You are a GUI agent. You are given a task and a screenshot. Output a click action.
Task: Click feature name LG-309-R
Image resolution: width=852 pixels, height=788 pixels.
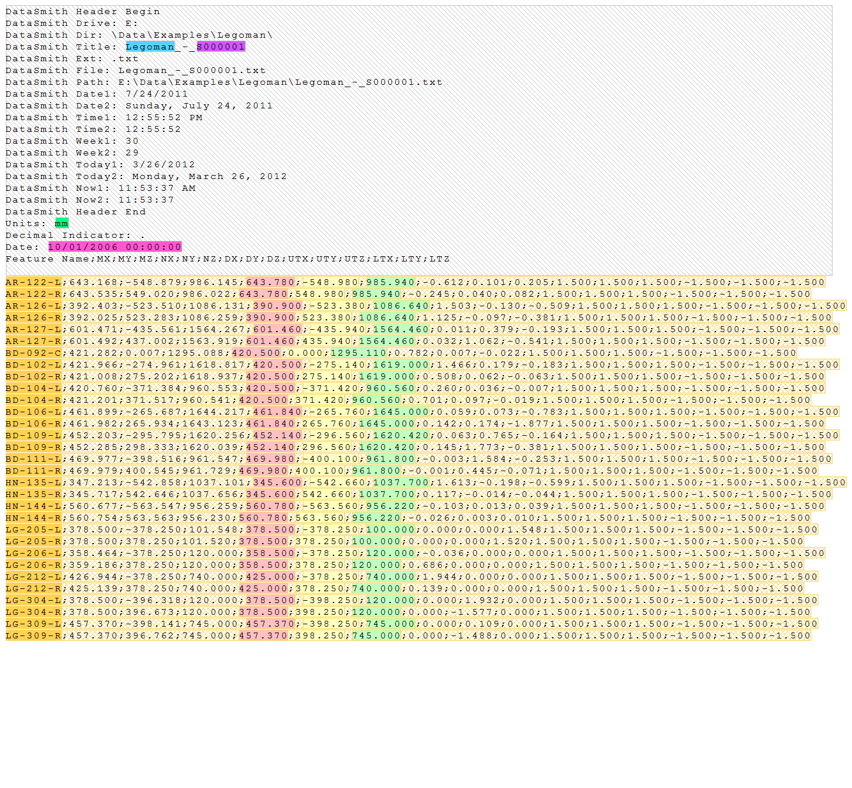coord(34,635)
